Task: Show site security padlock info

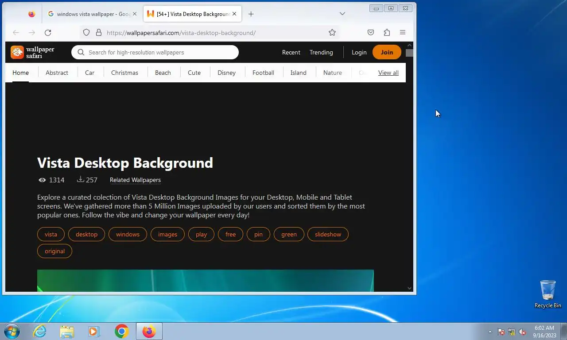Action: 99,32
